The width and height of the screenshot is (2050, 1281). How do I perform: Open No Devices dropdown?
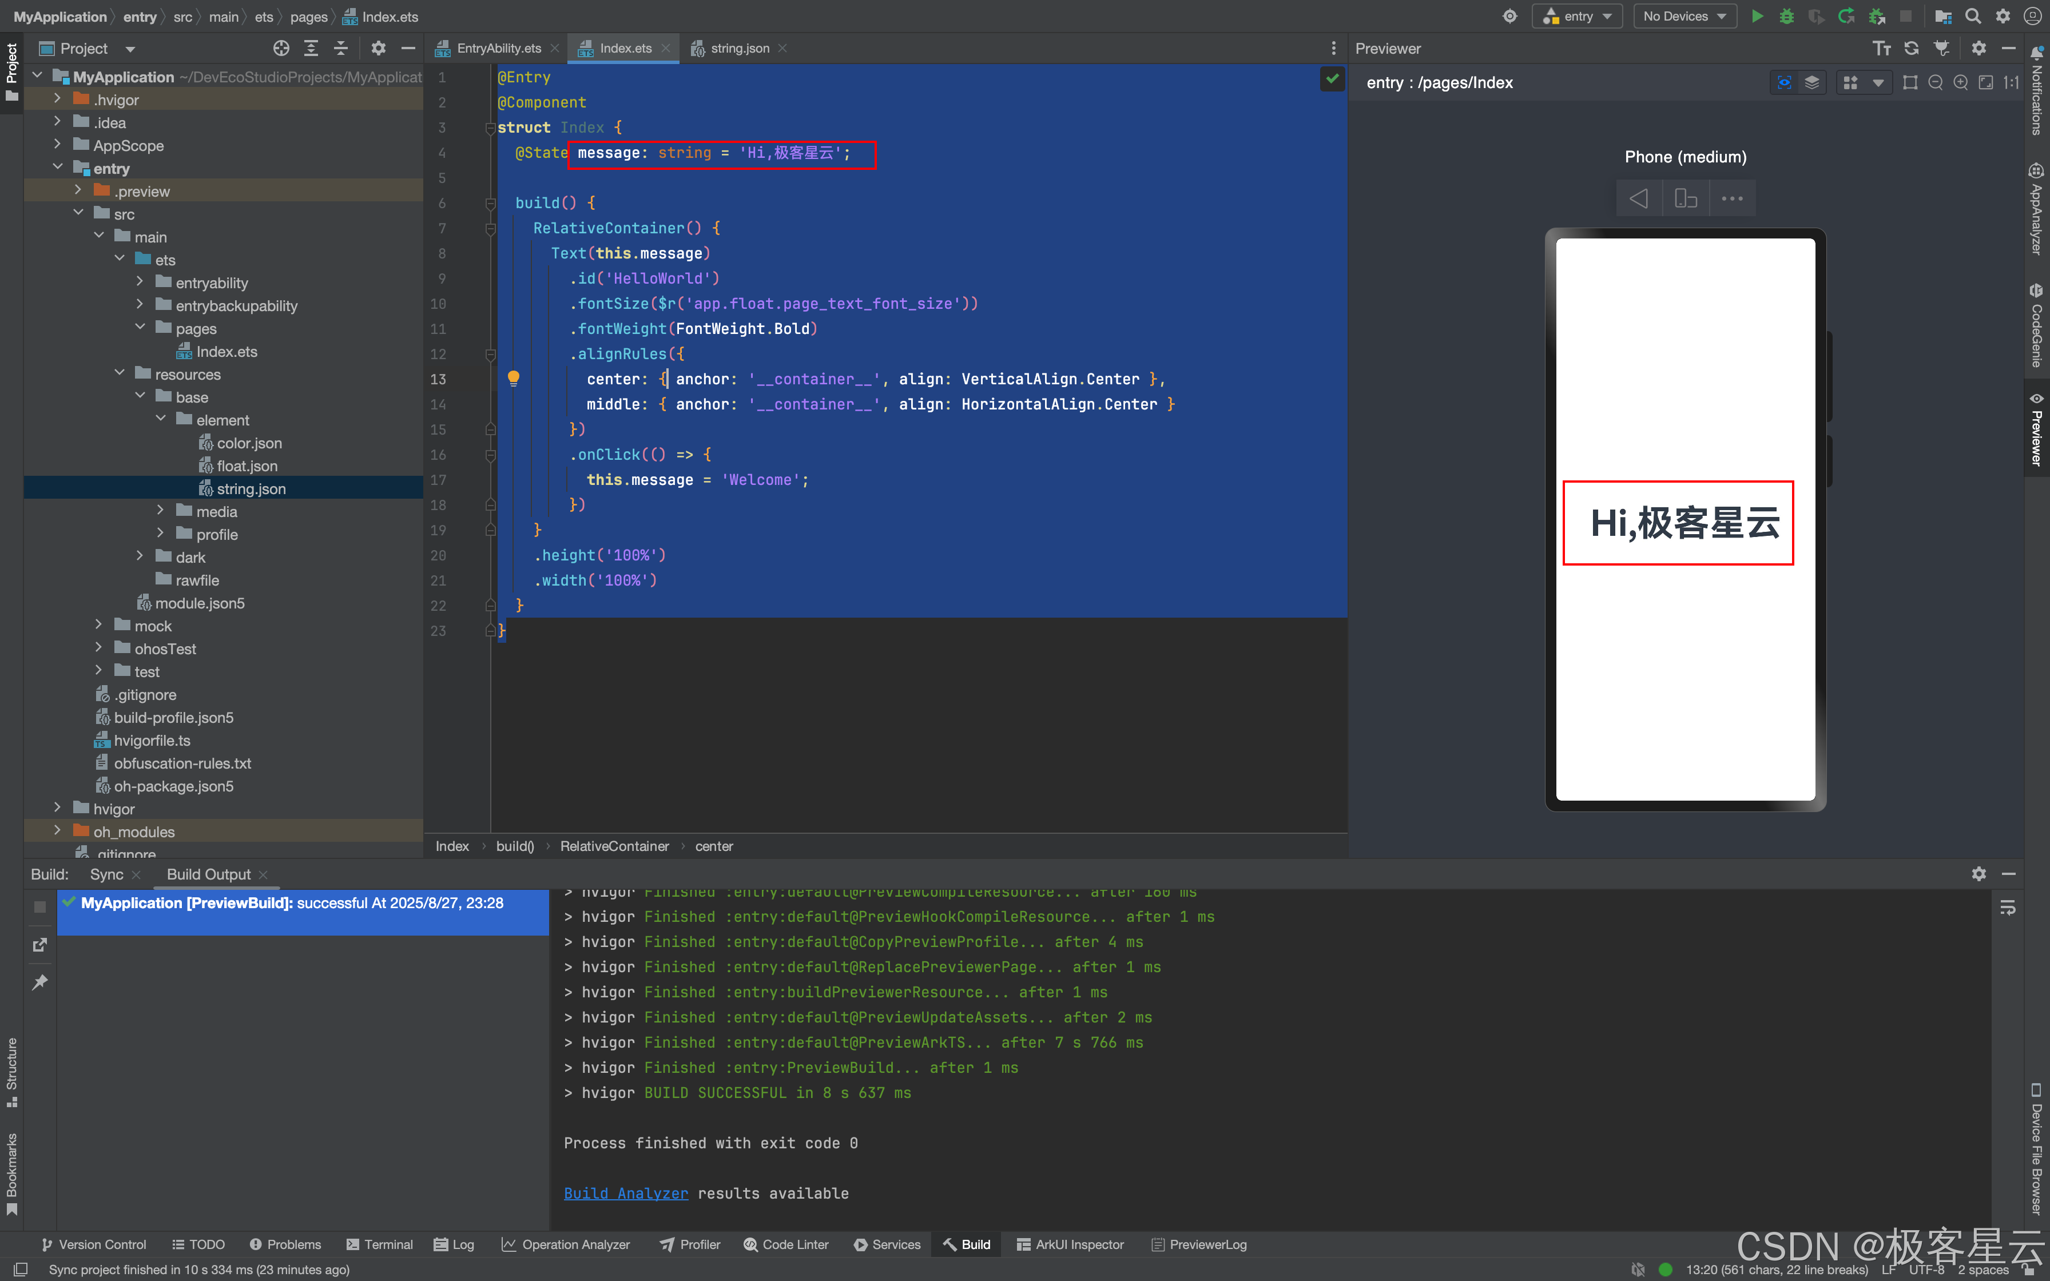coord(1684,16)
